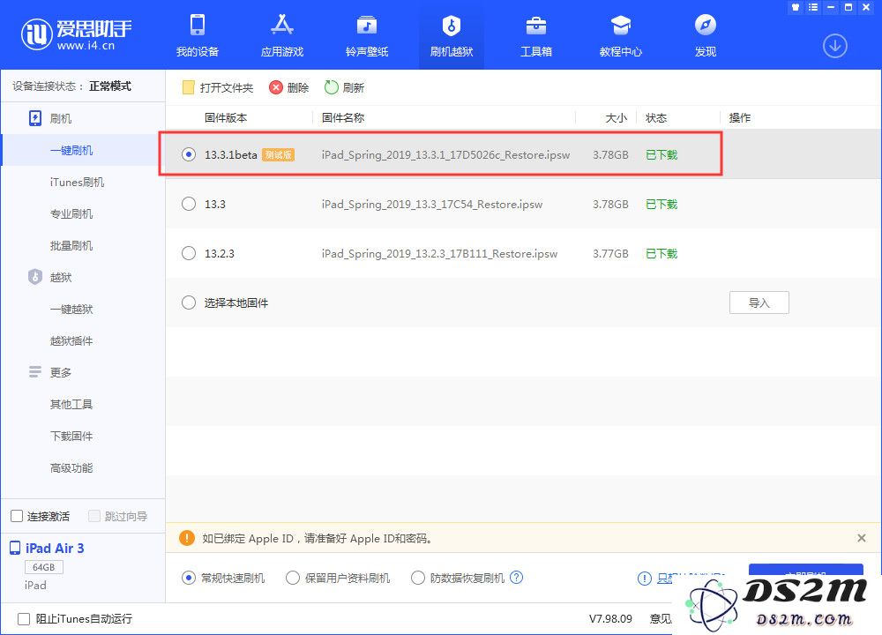Close the Apple ID warning banner

pos(861,538)
